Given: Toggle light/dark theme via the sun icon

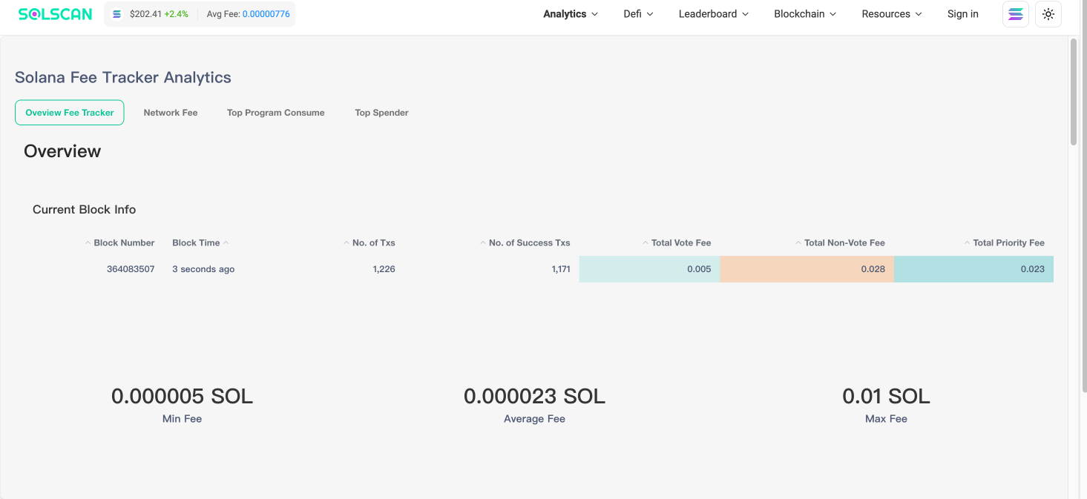Looking at the screenshot, I should click(x=1048, y=13).
